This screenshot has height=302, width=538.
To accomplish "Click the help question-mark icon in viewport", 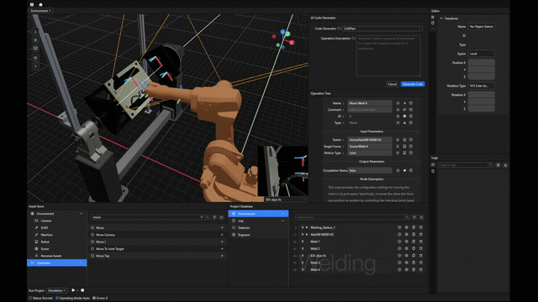I will pyautogui.click(x=35, y=66).
